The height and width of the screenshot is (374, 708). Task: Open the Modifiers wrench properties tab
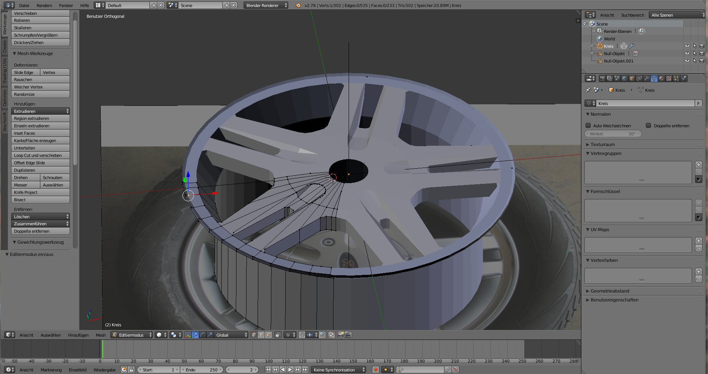click(647, 78)
